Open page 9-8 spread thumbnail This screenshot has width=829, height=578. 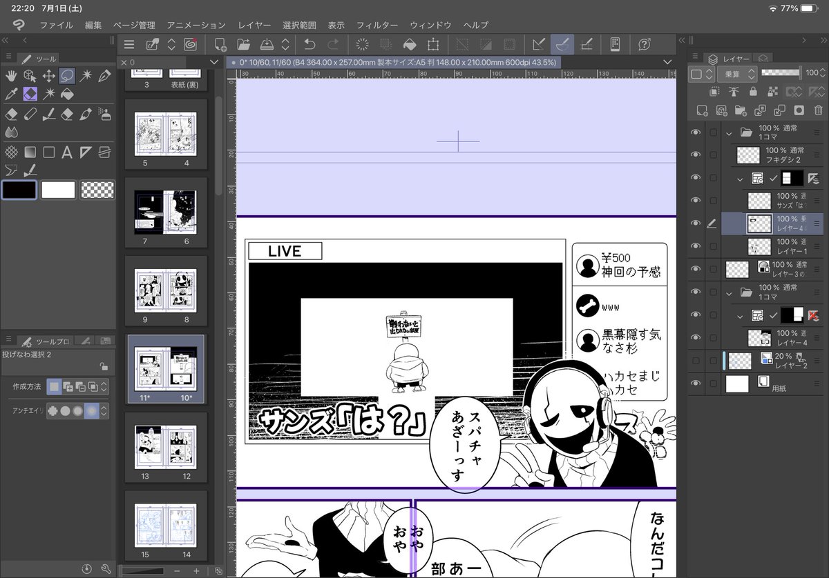(166, 292)
